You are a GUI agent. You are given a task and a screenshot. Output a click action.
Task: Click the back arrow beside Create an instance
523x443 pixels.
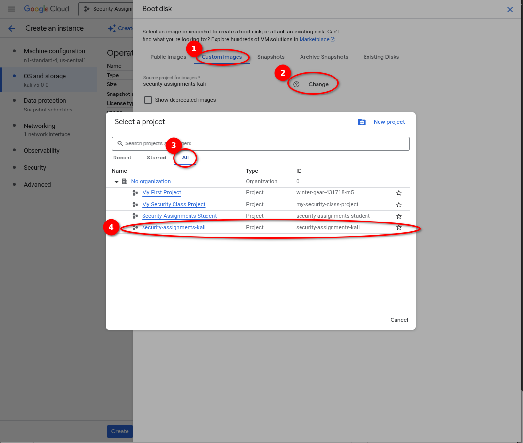point(11,29)
